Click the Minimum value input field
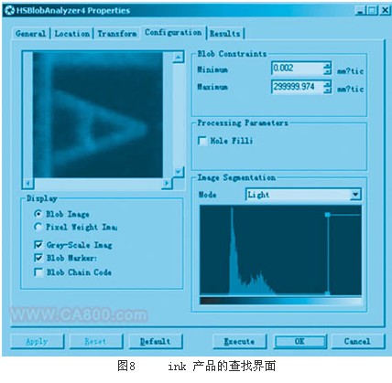Image resolution: width=392 pixels, height=383 pixels. coord(298,68)
